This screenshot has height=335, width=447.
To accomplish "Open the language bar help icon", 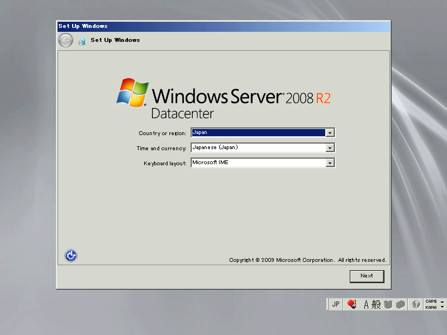I will (416, 304).
